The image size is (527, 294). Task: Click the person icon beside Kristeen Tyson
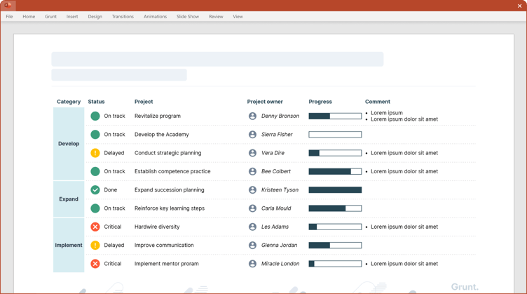(252, 190)
